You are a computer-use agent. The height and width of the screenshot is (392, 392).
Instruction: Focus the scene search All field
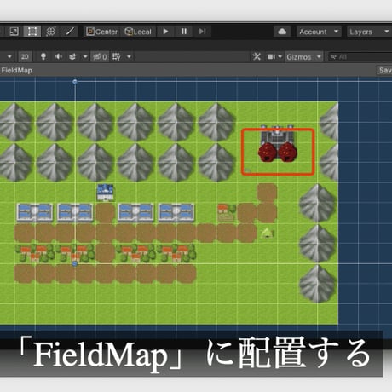coord(360,57)
